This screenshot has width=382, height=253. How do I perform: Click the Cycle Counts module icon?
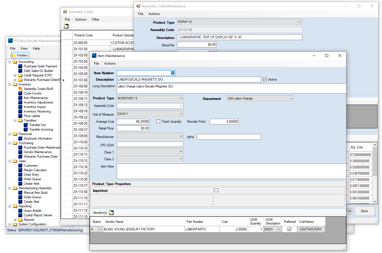20,93
